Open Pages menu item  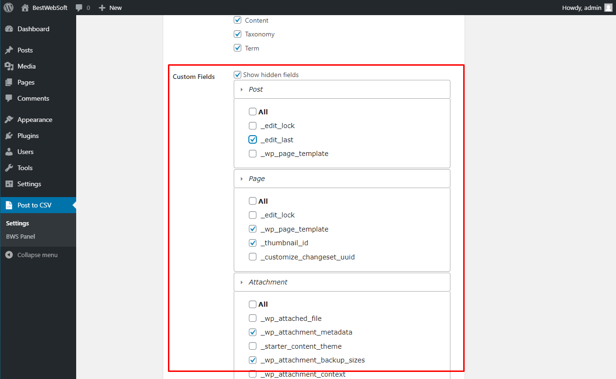point(38,82)
